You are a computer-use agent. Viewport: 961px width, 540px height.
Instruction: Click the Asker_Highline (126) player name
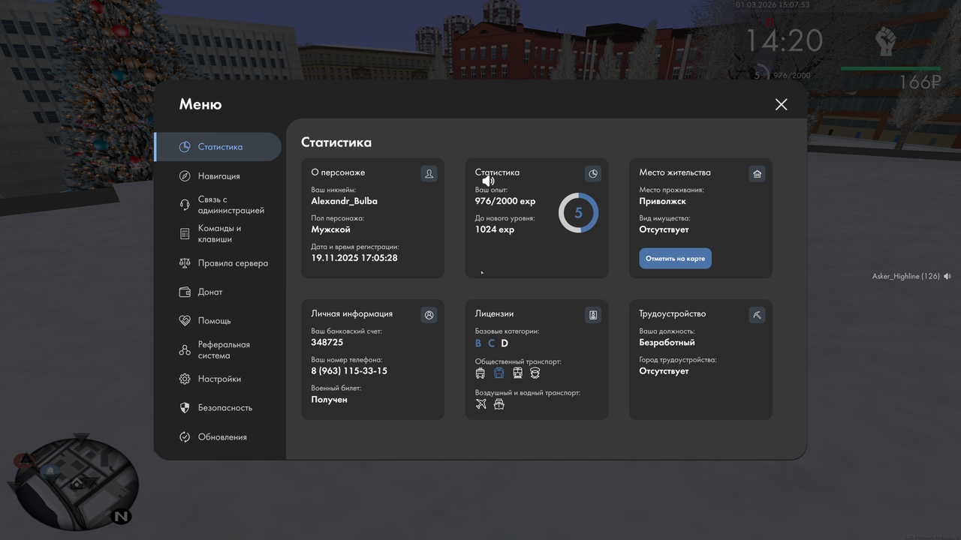click(905, 277)
